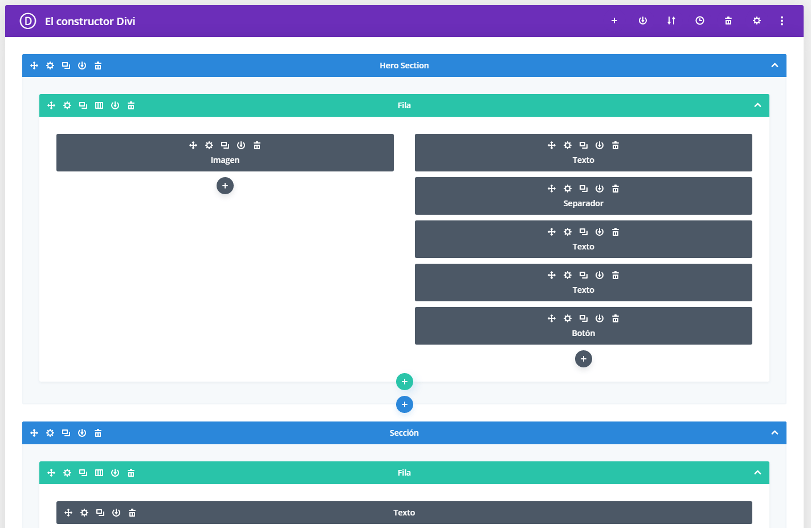
Task: Collapse the first Fila row
Action: click(x=757, y=105)
